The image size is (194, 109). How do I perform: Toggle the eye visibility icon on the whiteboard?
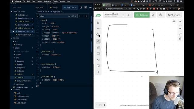coord(174,21)
